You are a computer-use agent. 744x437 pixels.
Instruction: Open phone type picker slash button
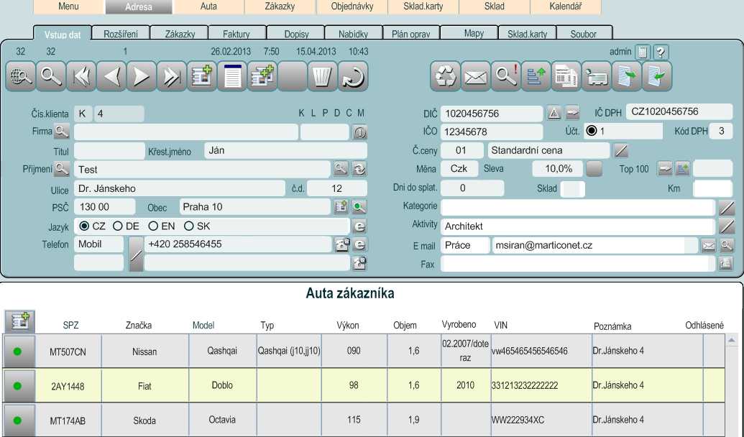136,254
